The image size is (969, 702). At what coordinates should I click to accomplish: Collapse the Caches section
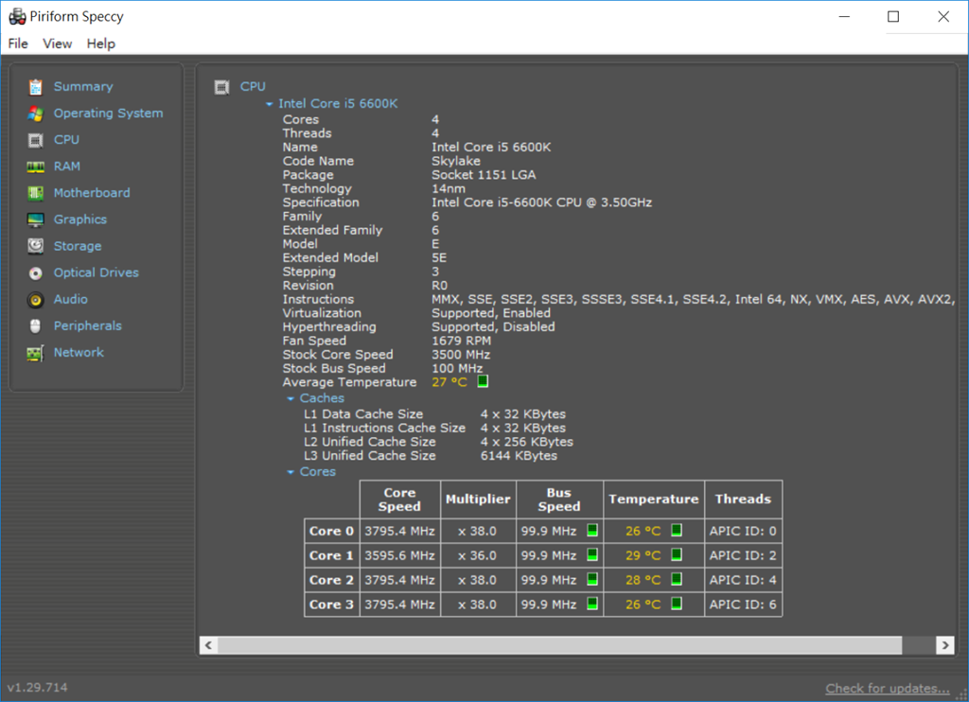tap(291, 399)
